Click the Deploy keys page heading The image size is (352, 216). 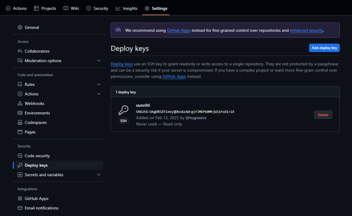coord(130,48)
